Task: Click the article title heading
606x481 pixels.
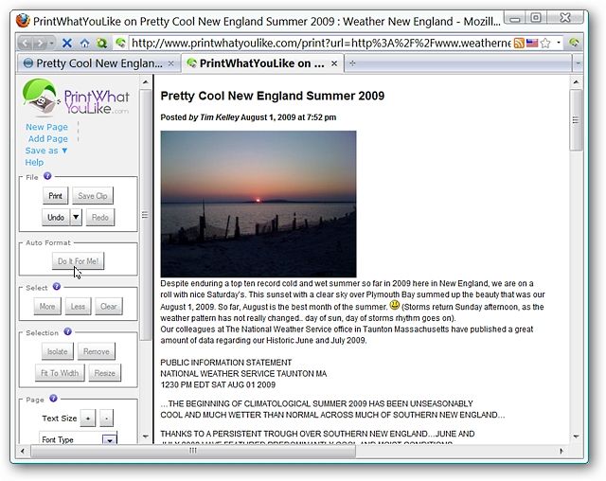Action: pos(273,96)
